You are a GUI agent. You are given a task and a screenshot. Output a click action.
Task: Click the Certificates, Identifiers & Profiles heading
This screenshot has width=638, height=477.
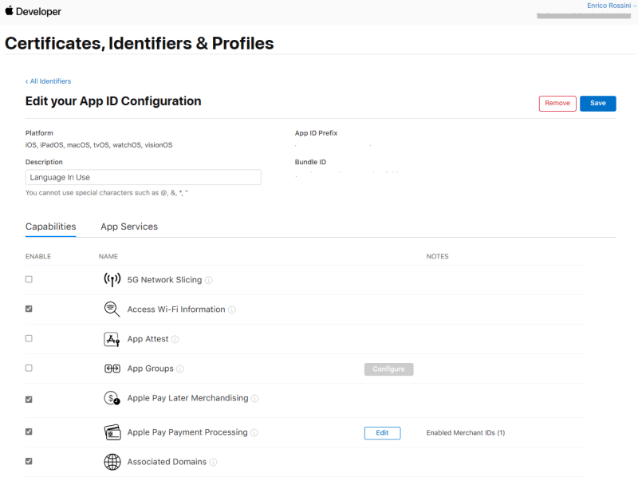[x=139, y=44]
